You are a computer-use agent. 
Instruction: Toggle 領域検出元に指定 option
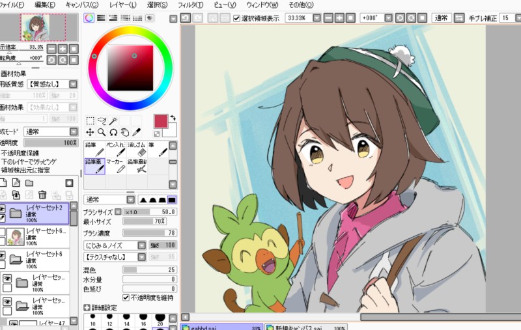coord(25,171)
